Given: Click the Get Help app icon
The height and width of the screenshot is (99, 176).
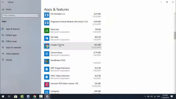Looking at the screenshot, I should (x=47, y=38).
